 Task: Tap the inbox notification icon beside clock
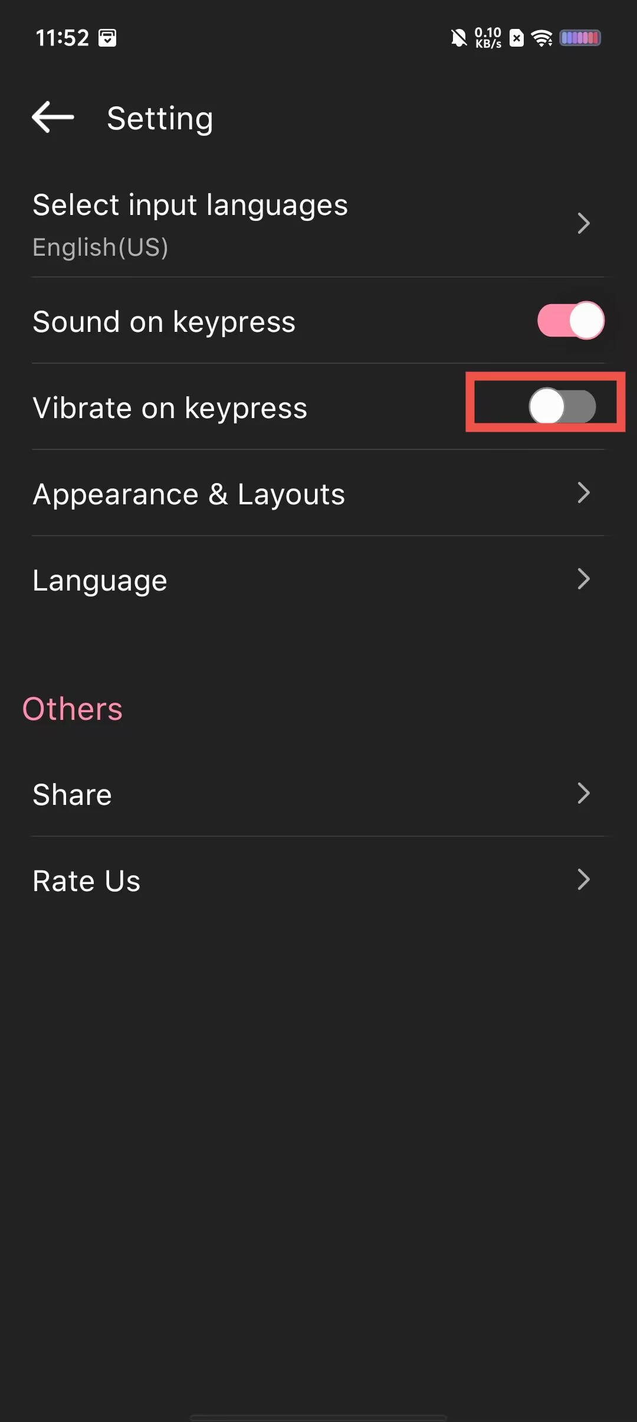click(x=107, y=38)
